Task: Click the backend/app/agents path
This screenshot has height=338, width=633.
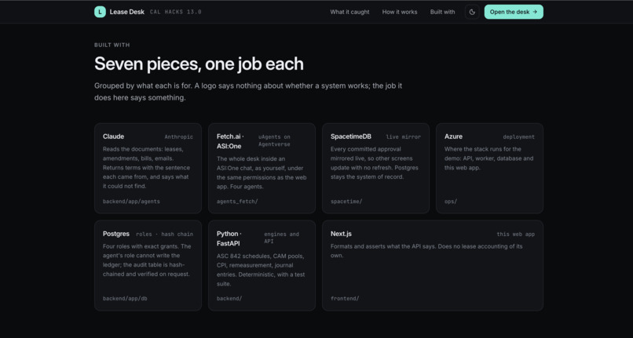Action: tap(131, 202)
